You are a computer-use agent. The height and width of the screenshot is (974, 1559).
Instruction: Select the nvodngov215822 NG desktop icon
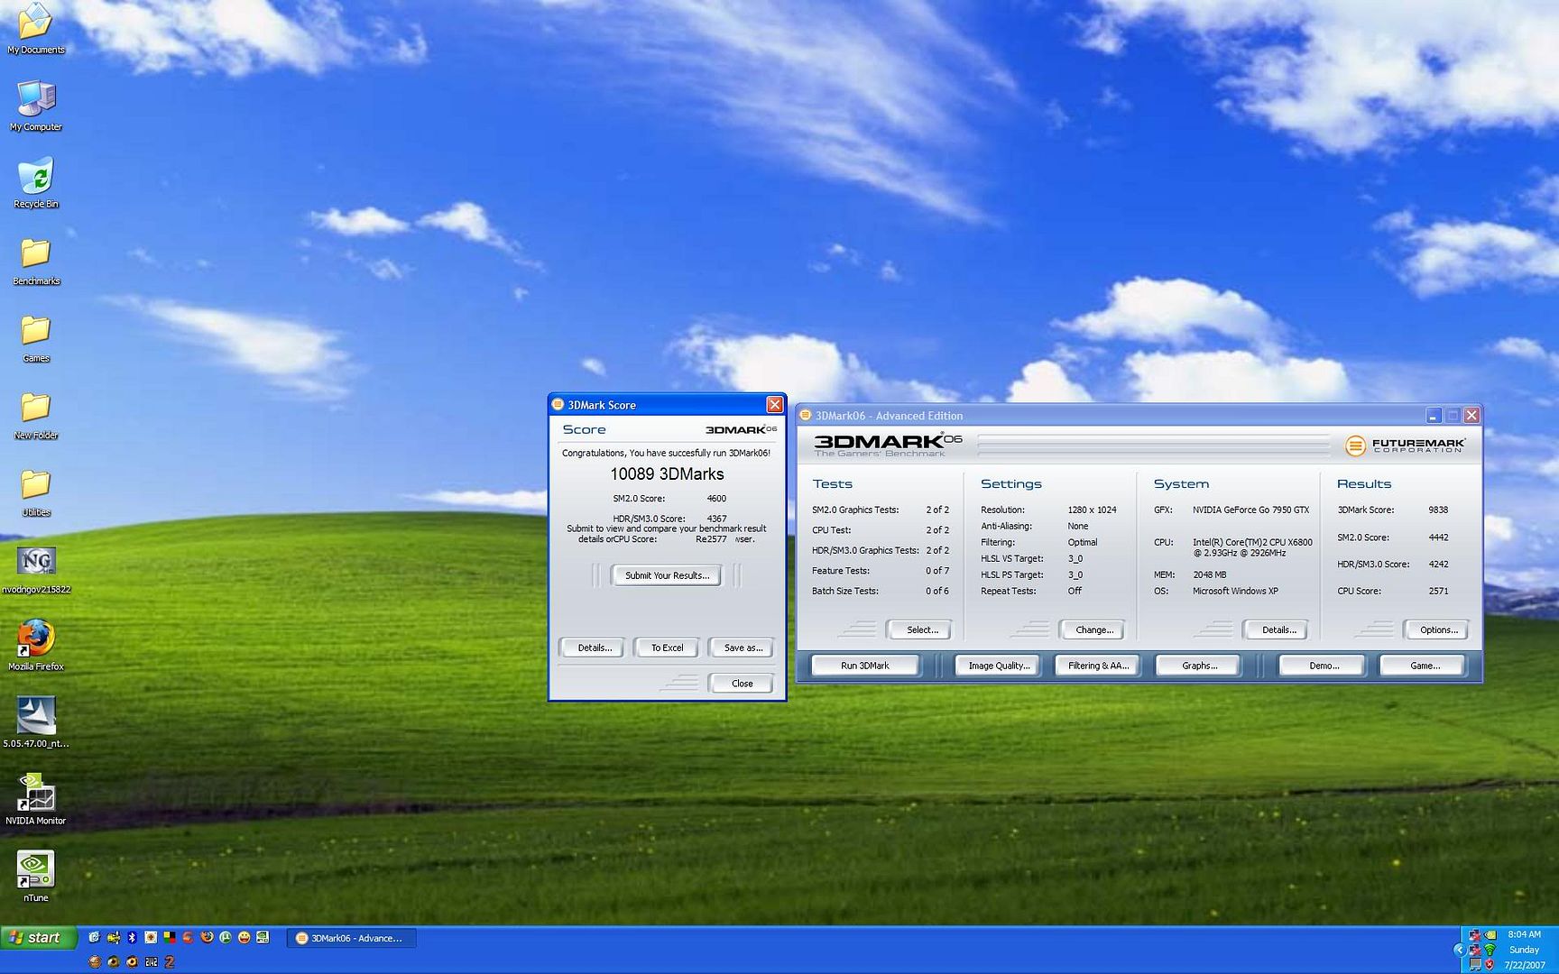(x=36, y=570)
